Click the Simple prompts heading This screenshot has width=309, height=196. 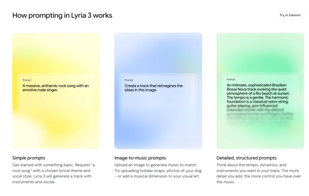point(28,158)
